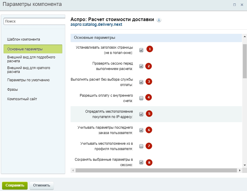Focus the Поиск search field
247x191 pixels.
[34, 21]
